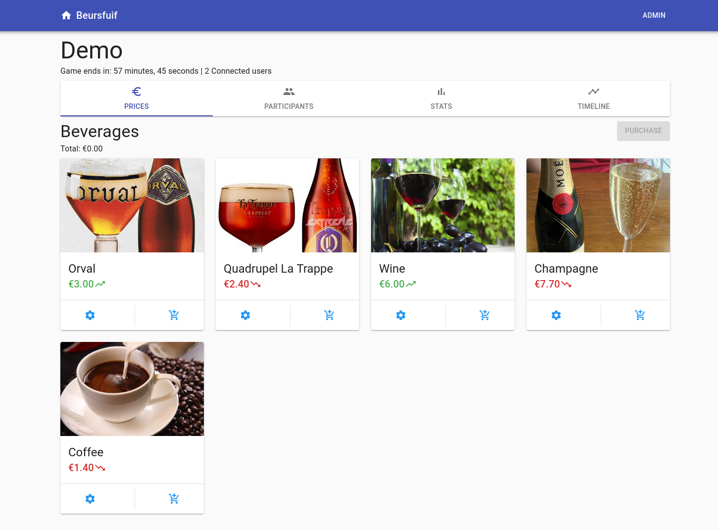Click the rising trend arrow beside Wine price

(x=411, y=284)
